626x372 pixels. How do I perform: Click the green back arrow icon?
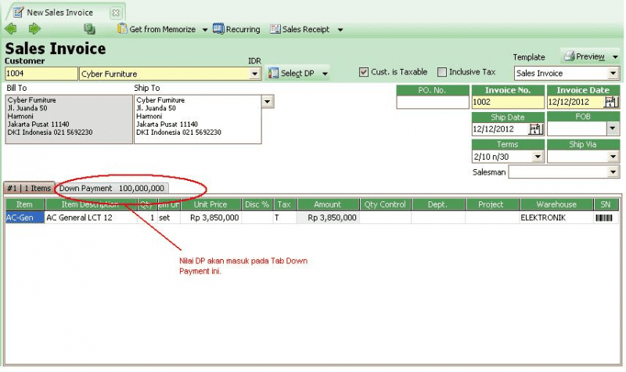click(x=11, y=29)
